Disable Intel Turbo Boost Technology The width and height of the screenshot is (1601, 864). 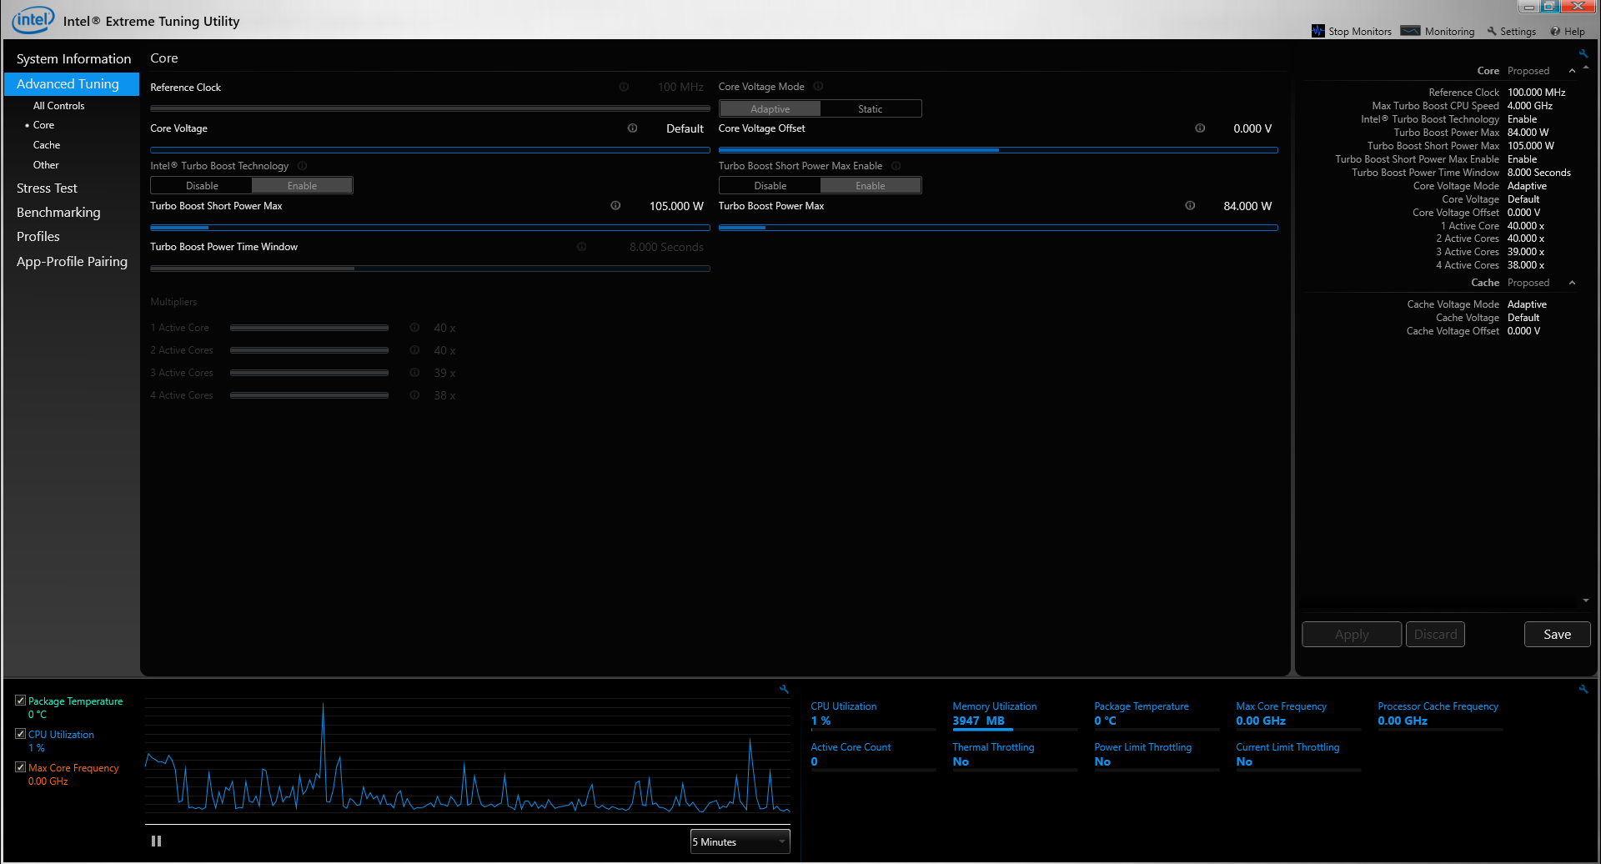pyautogui.click(x=202, y=186)
